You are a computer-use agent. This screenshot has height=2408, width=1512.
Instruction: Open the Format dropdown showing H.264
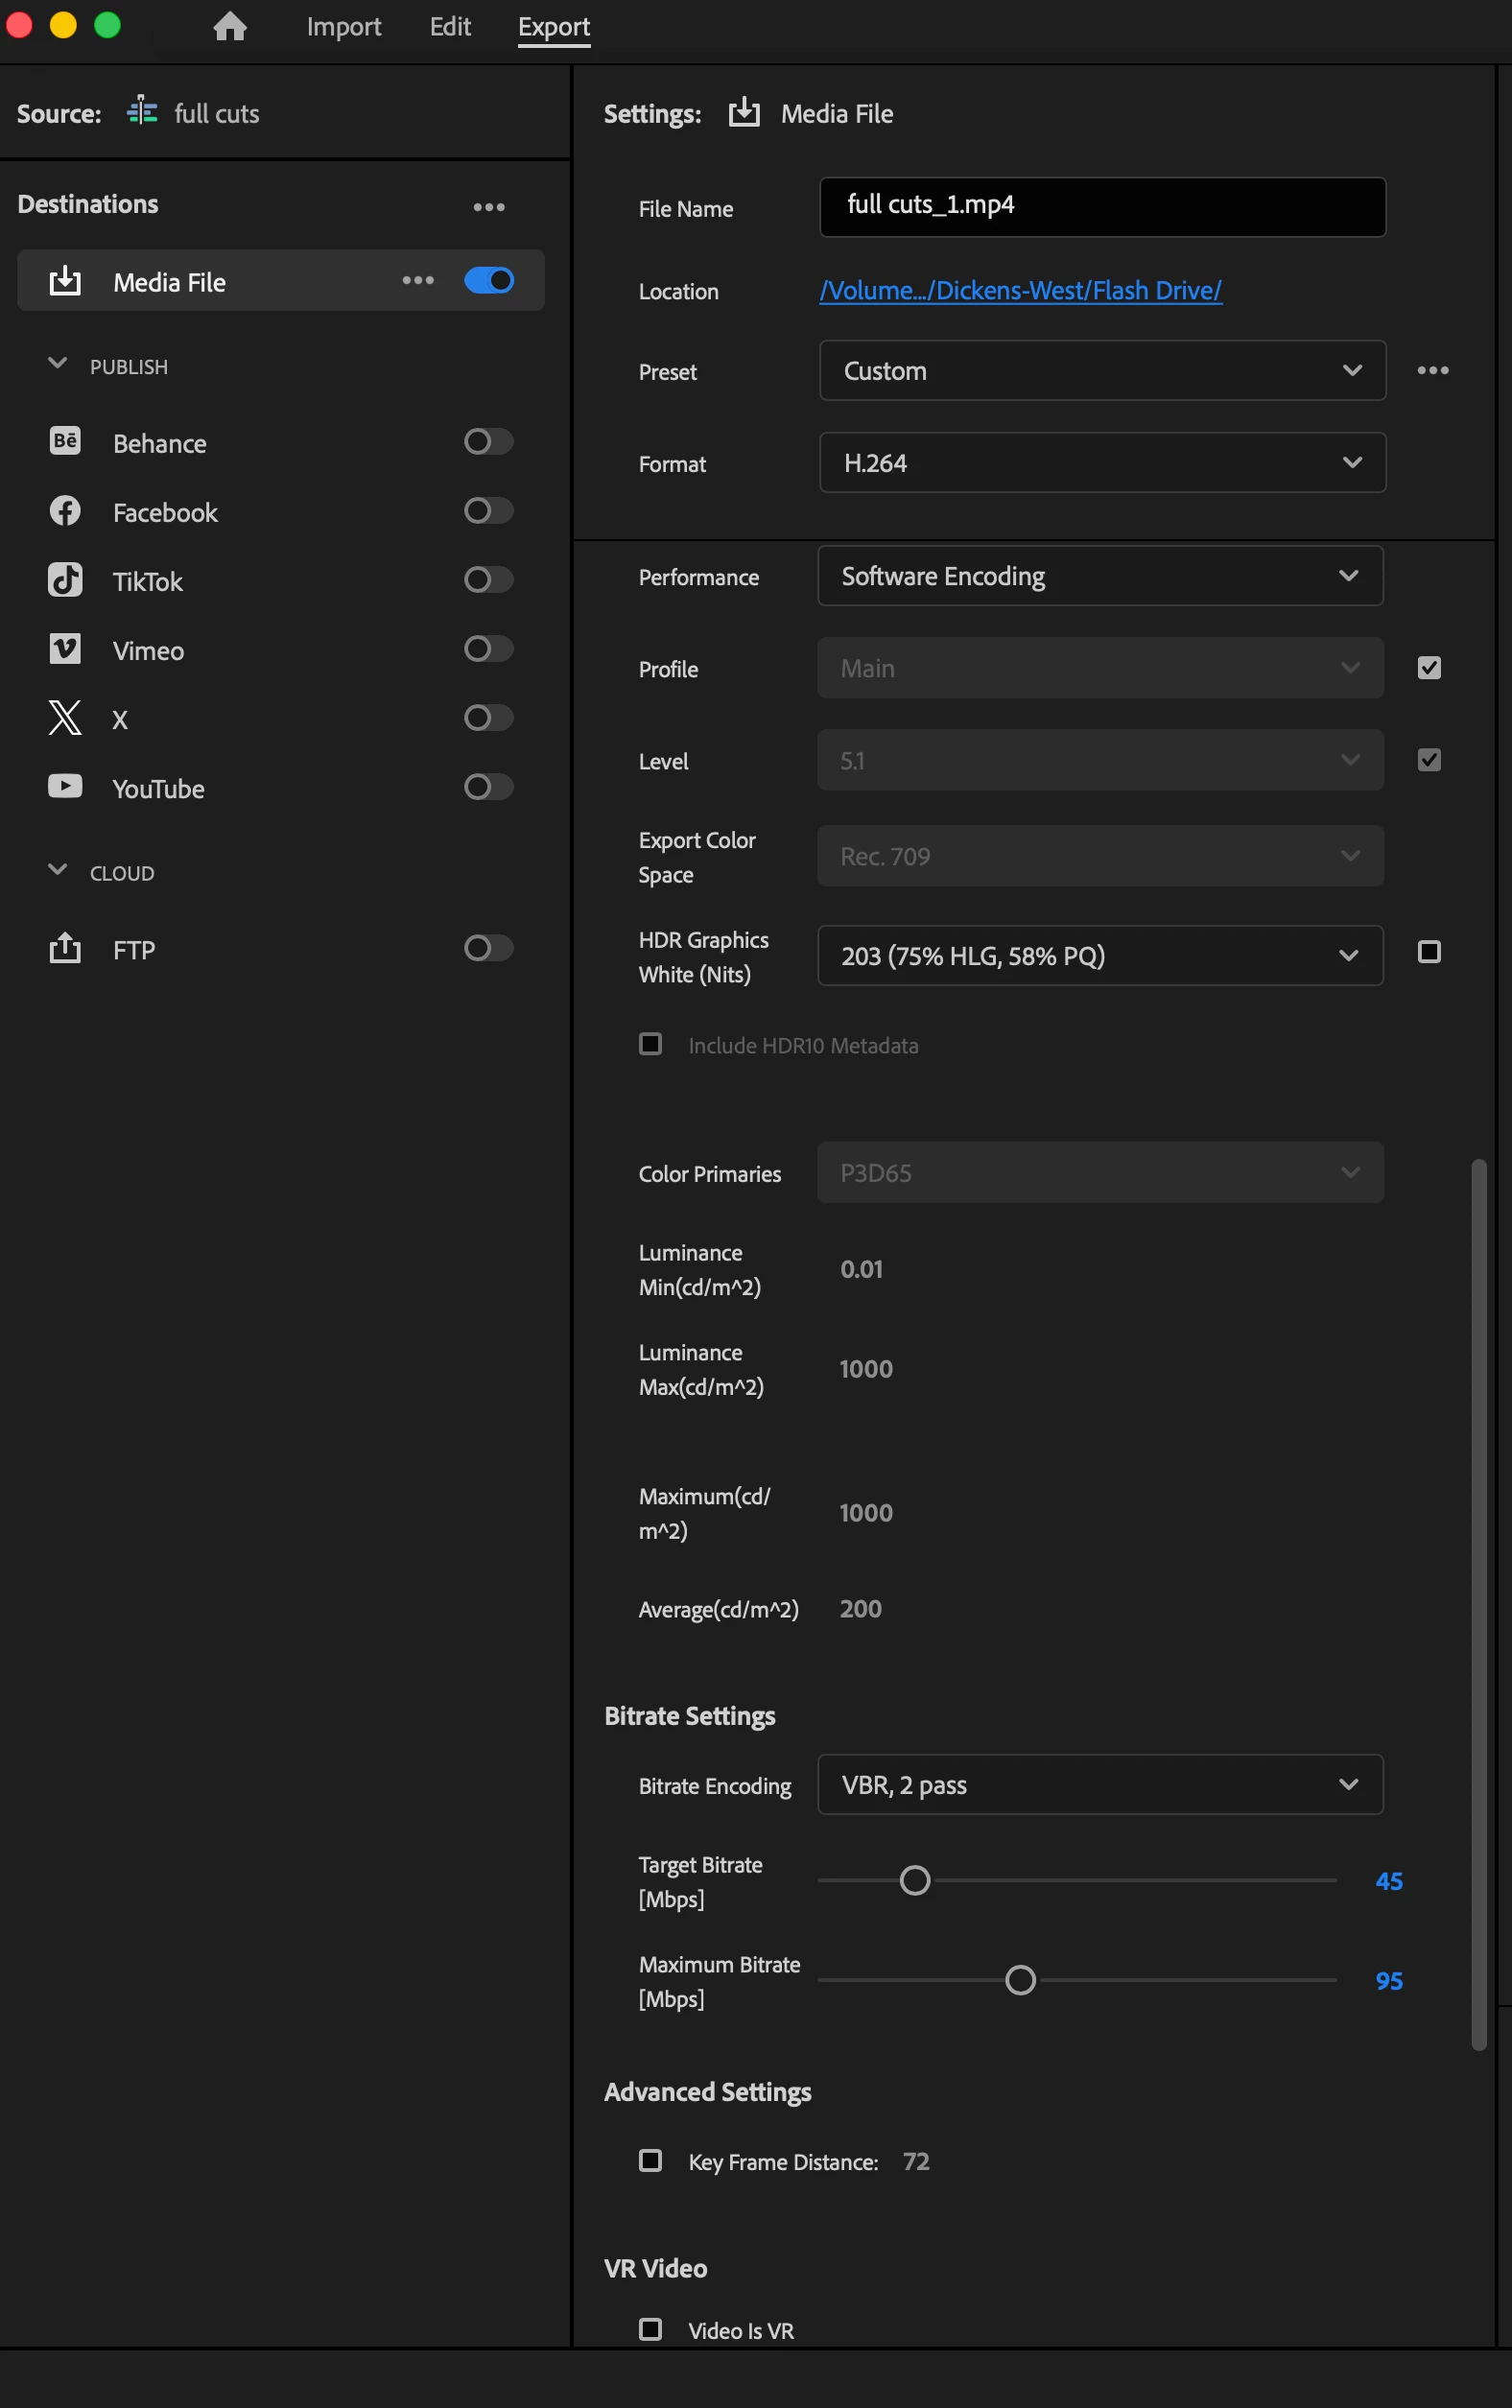click(x=1102, y=463)
